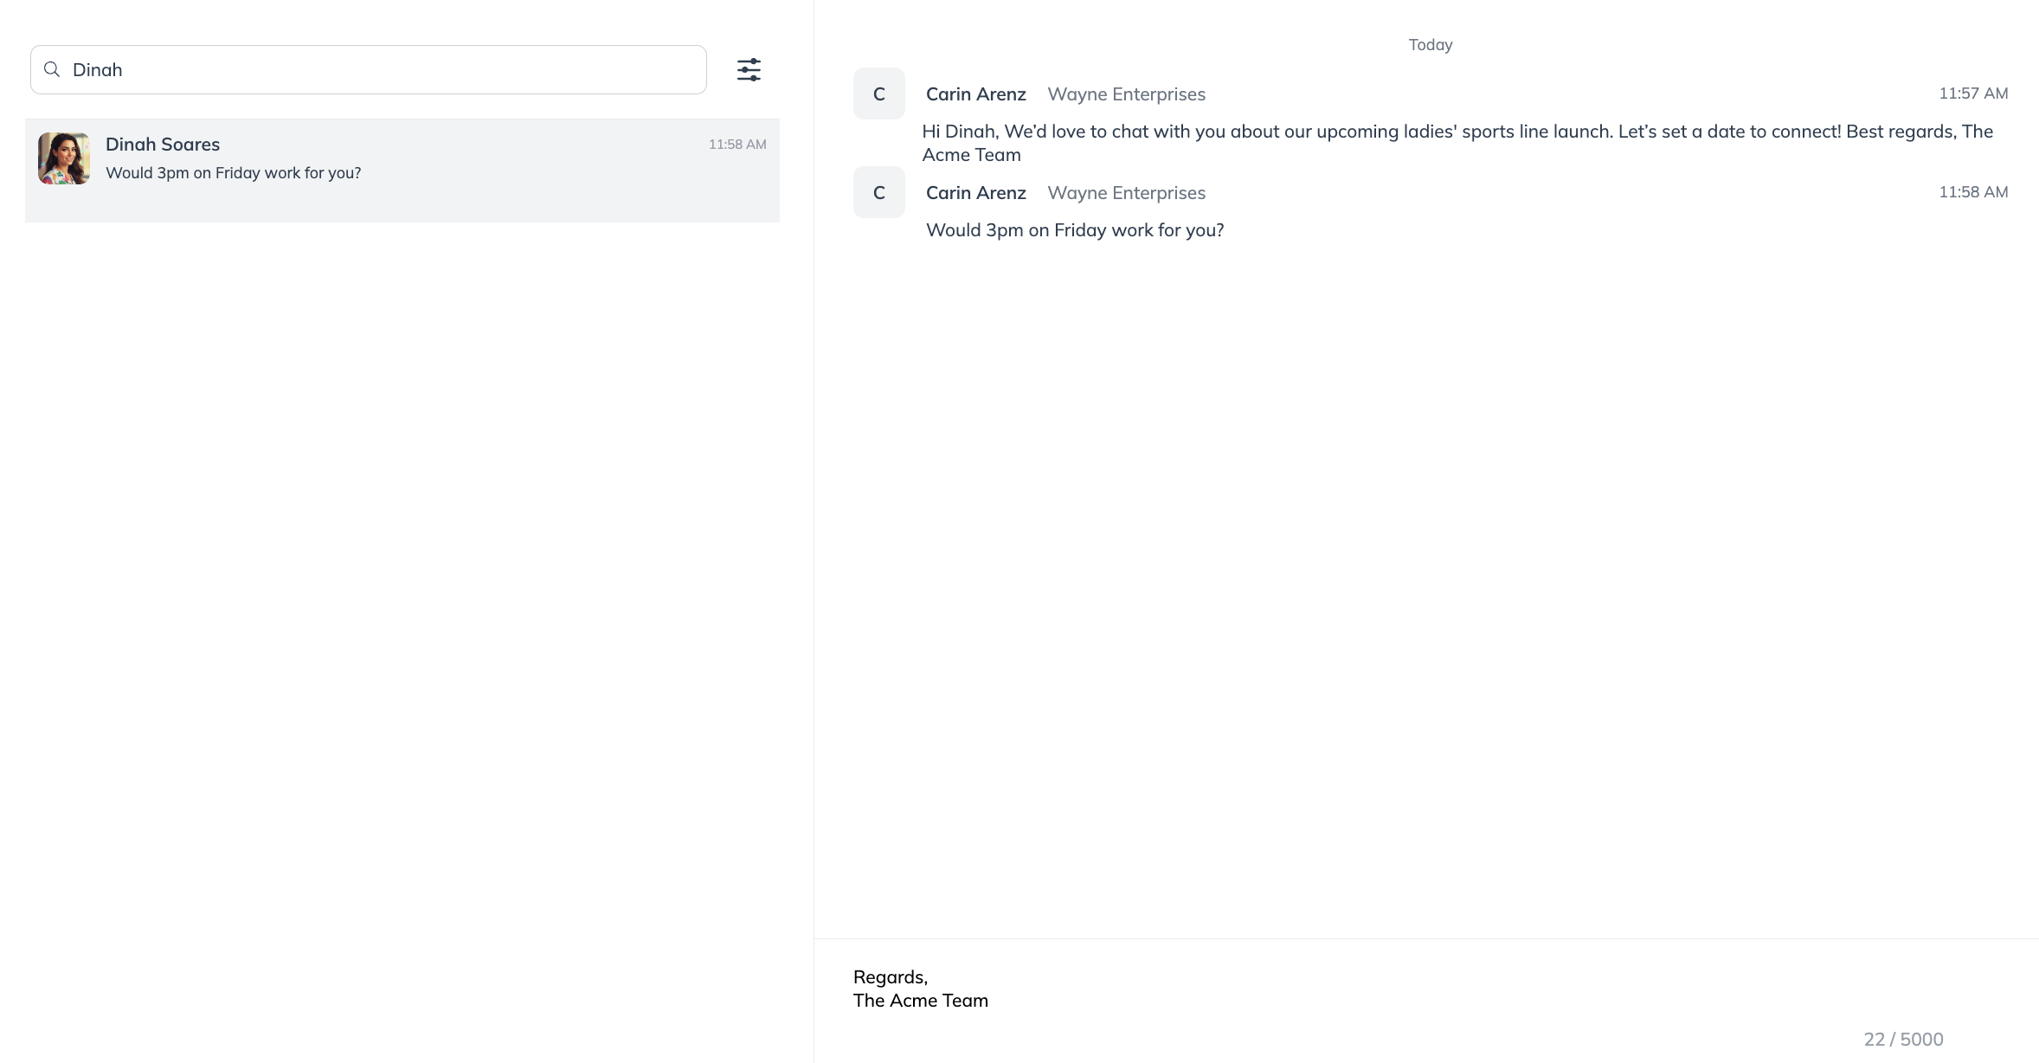Click Wayne Enterprises label on first message
This screenshot has width=2039, height=1063.
1126,94
